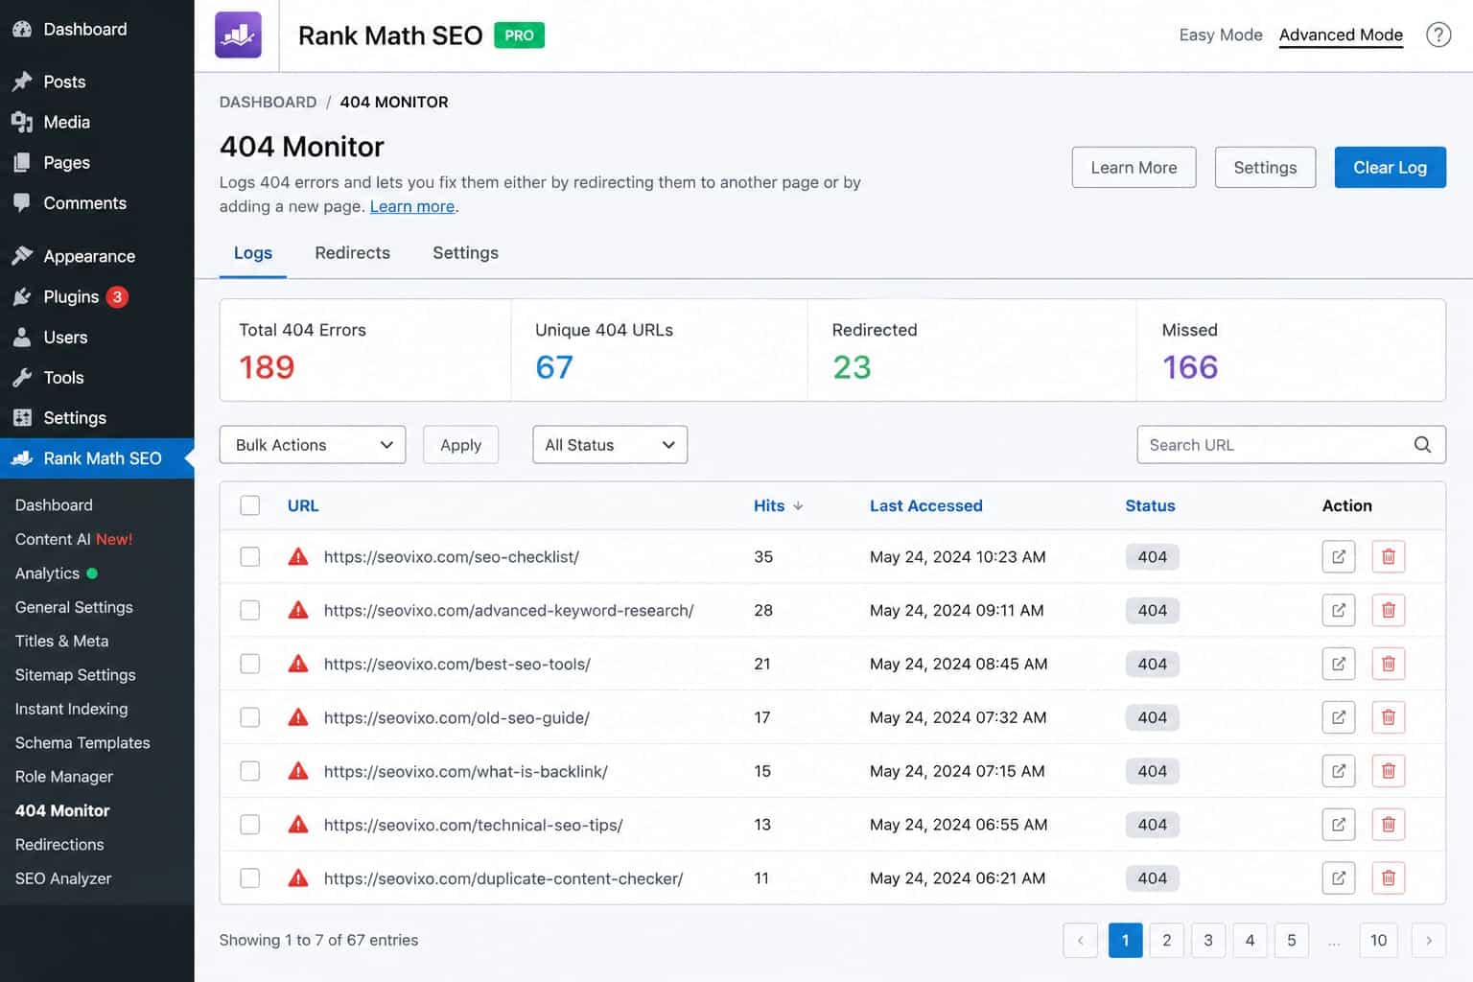Image resolution: width=1473 pixels, height=982 pixels.
Task: Click the Search URL input field
Action: click(1291, 445)
